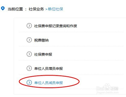Open the 社保费申报 entry
This screenshot has width=126, height=97.
pos(43,54)
